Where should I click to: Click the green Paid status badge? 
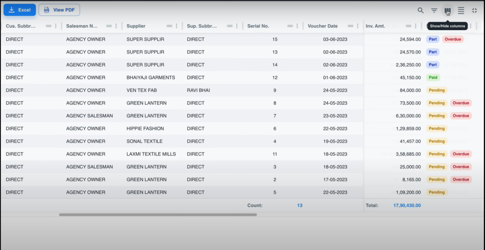pos(433,78)
